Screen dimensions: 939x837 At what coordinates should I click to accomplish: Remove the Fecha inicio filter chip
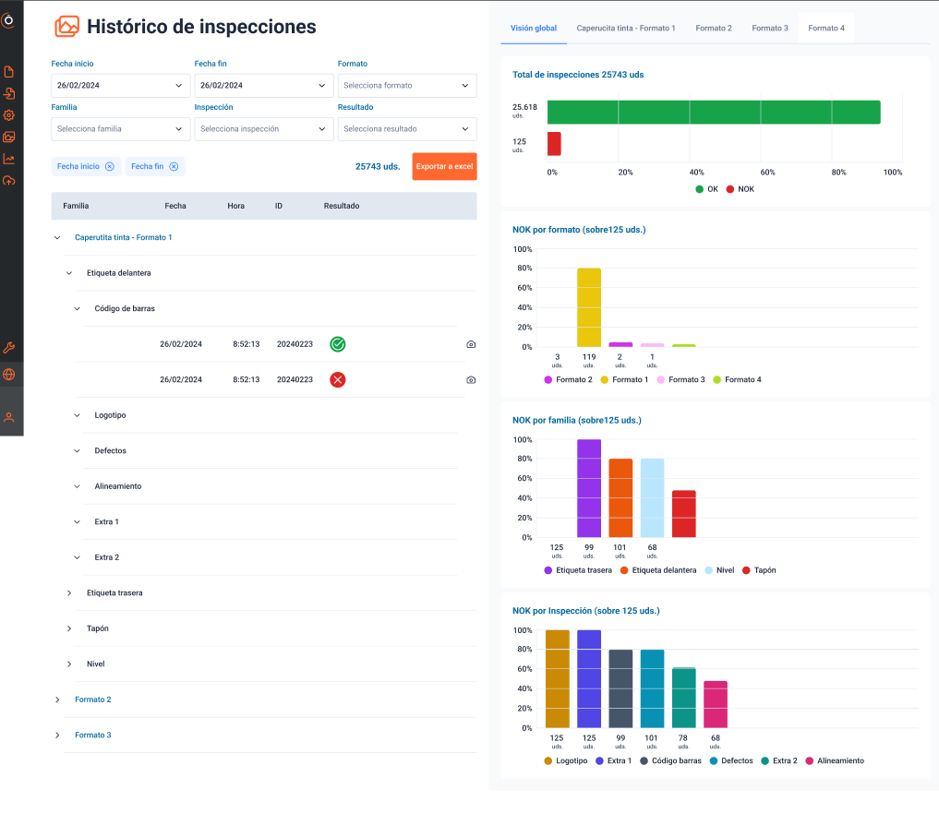pyautogui.click(x=110, y=166)
